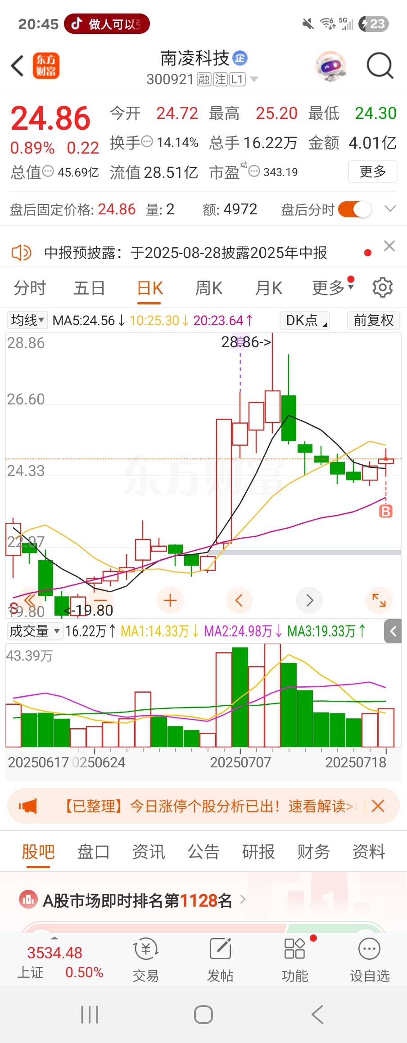Jump to earliest with double-left arrow
This screenshot has height=1043, width=407.
(30, 600)
